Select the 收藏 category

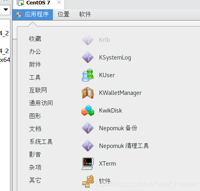pyautogui.click(x=35, y=39)
